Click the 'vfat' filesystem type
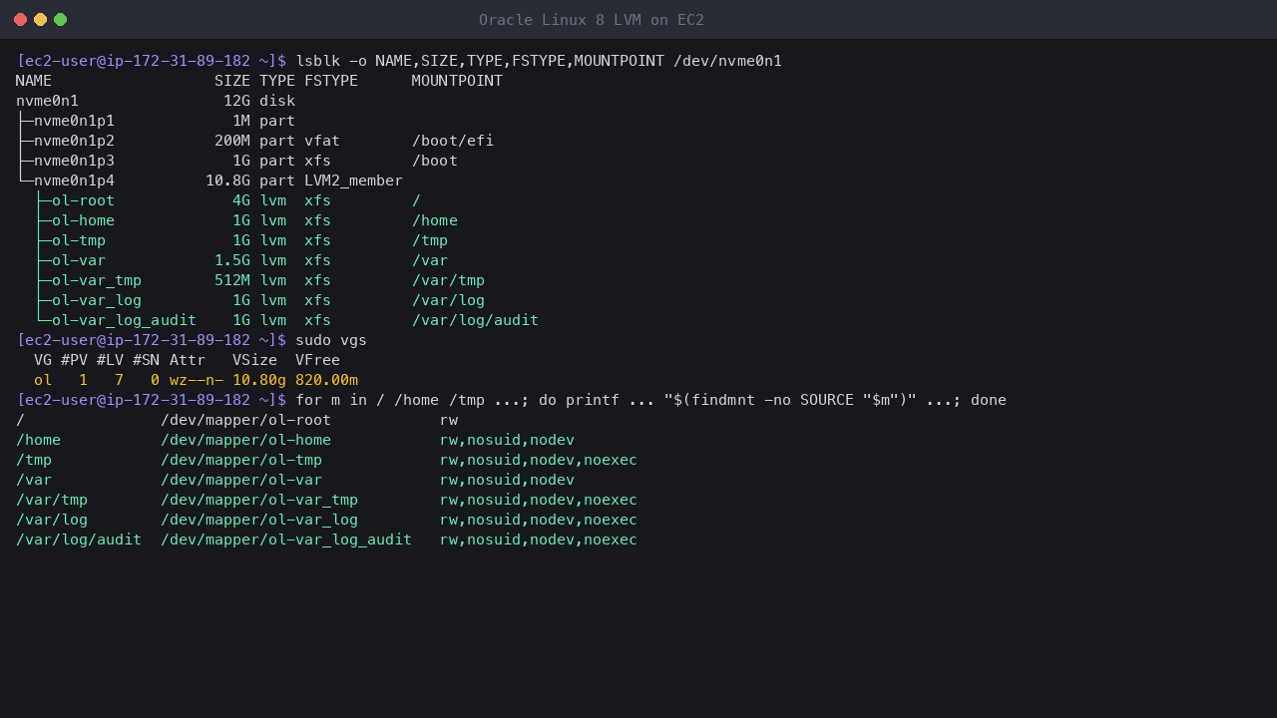 pyautogui.click(x=322, y=141)
